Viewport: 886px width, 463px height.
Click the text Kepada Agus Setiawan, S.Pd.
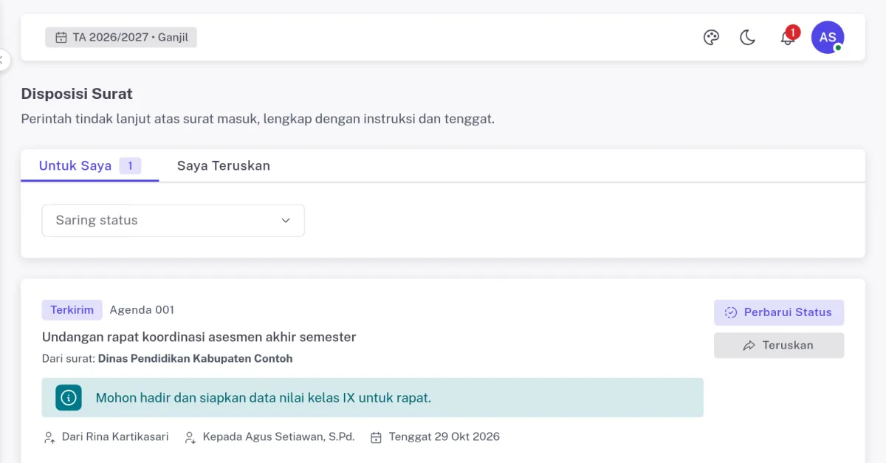(x=279, y=437)
